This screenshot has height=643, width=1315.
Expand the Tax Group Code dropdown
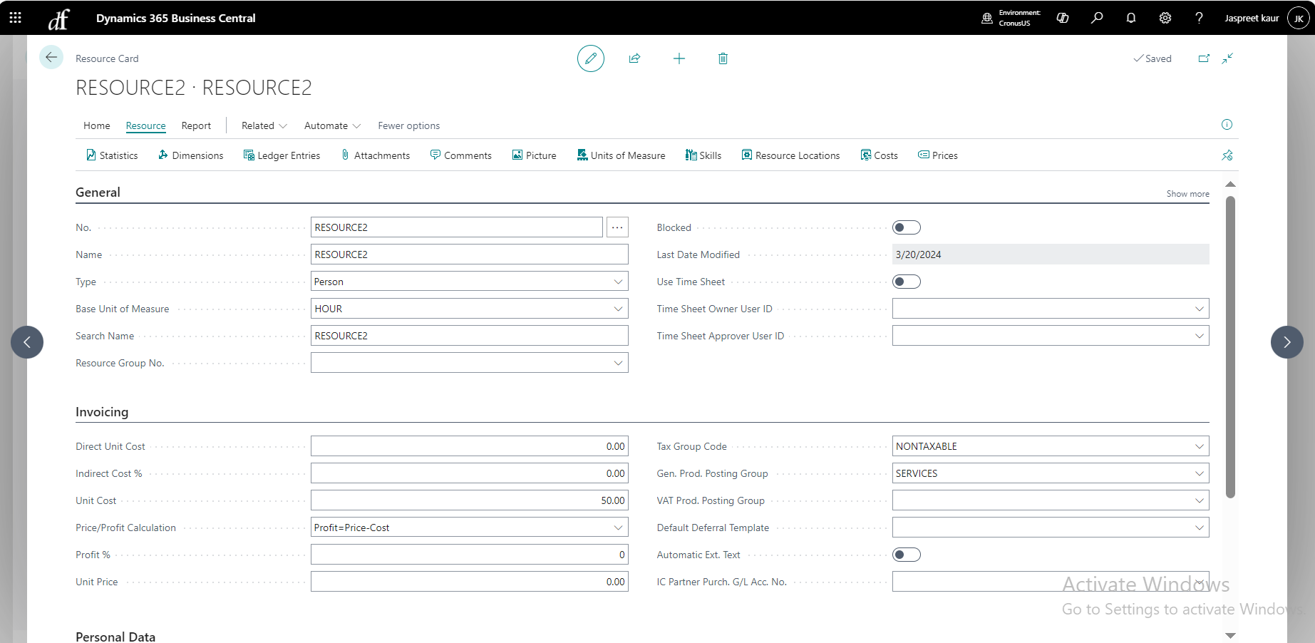(1199, 446)
